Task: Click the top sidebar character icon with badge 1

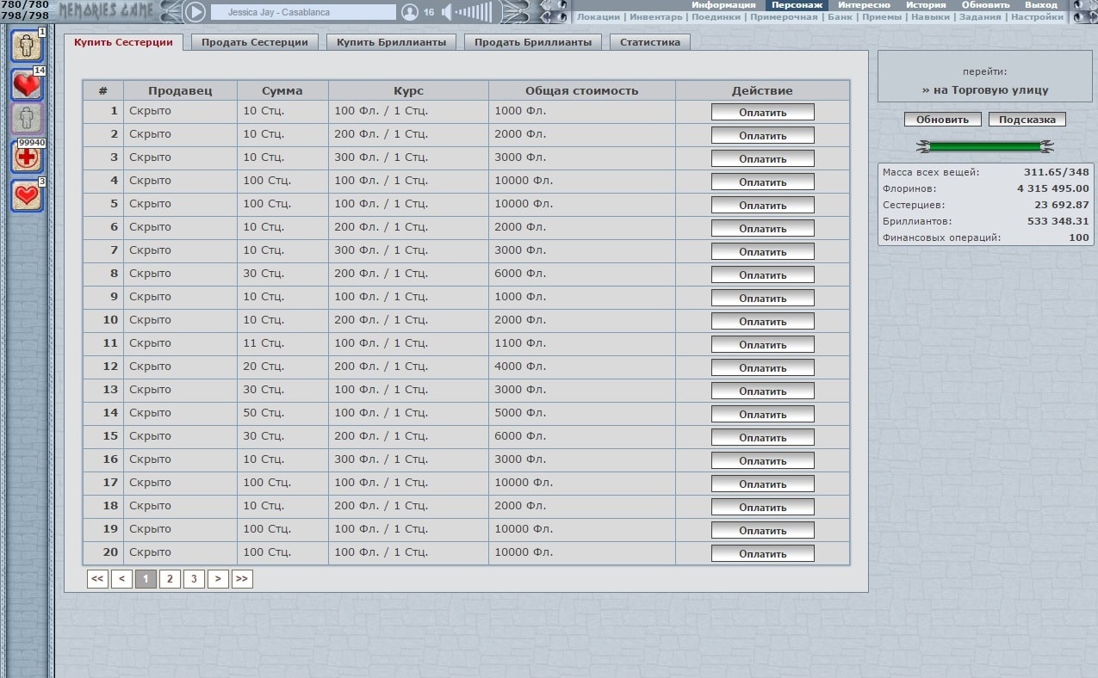Action: coord(27,46)
